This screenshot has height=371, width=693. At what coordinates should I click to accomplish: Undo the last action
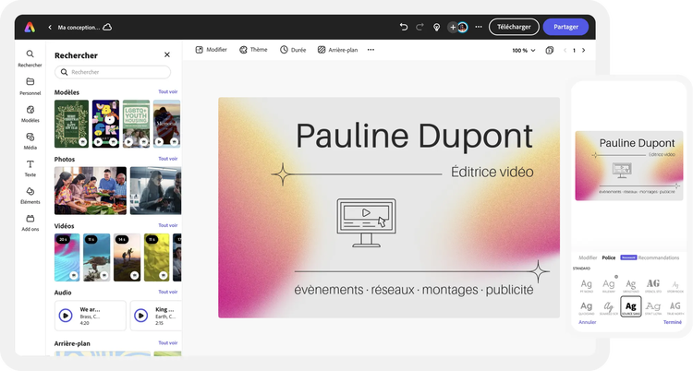click(x=404, y=27)
